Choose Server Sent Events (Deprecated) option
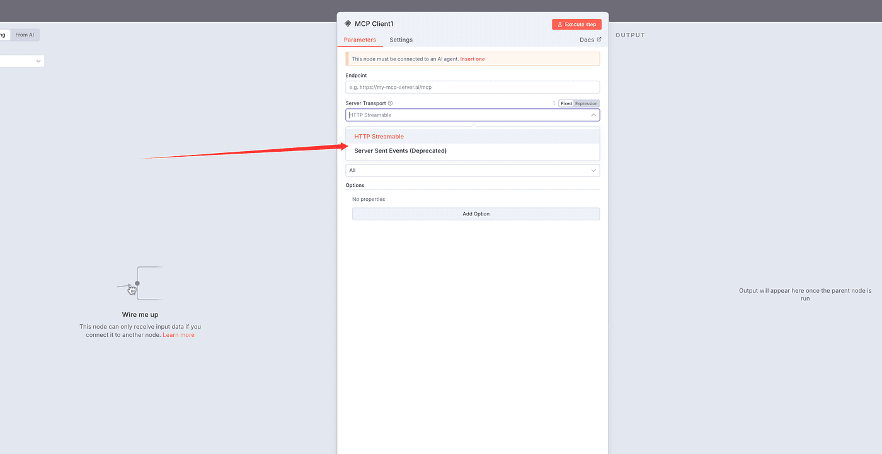 point(400,151)
